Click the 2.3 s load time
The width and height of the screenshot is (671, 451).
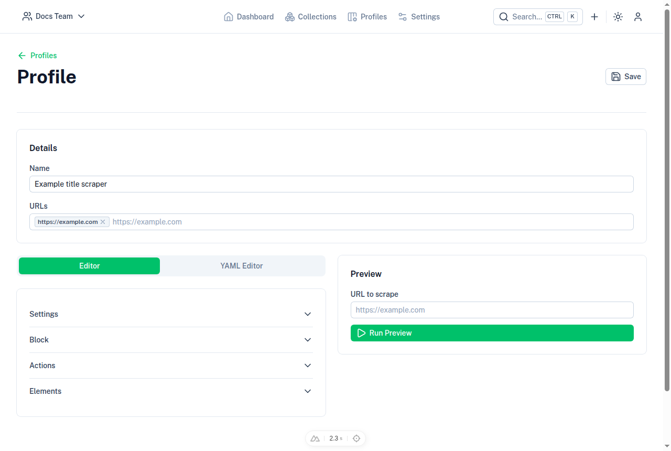pos(335,438)
